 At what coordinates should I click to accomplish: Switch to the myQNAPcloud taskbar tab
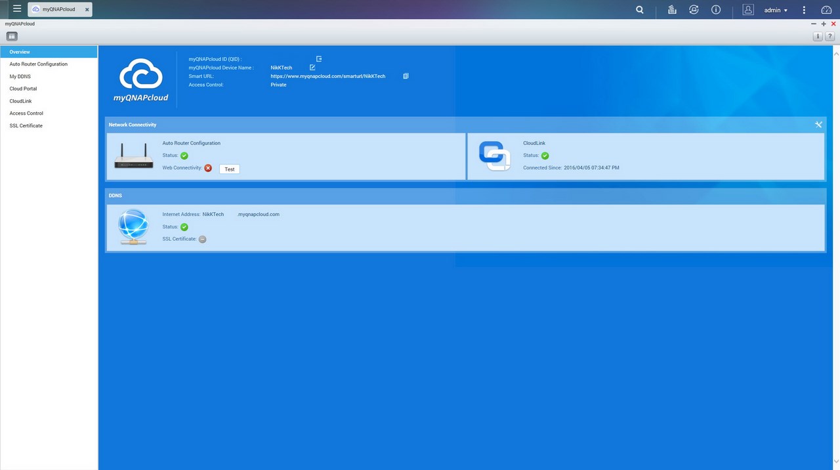[x=60, y=9]
